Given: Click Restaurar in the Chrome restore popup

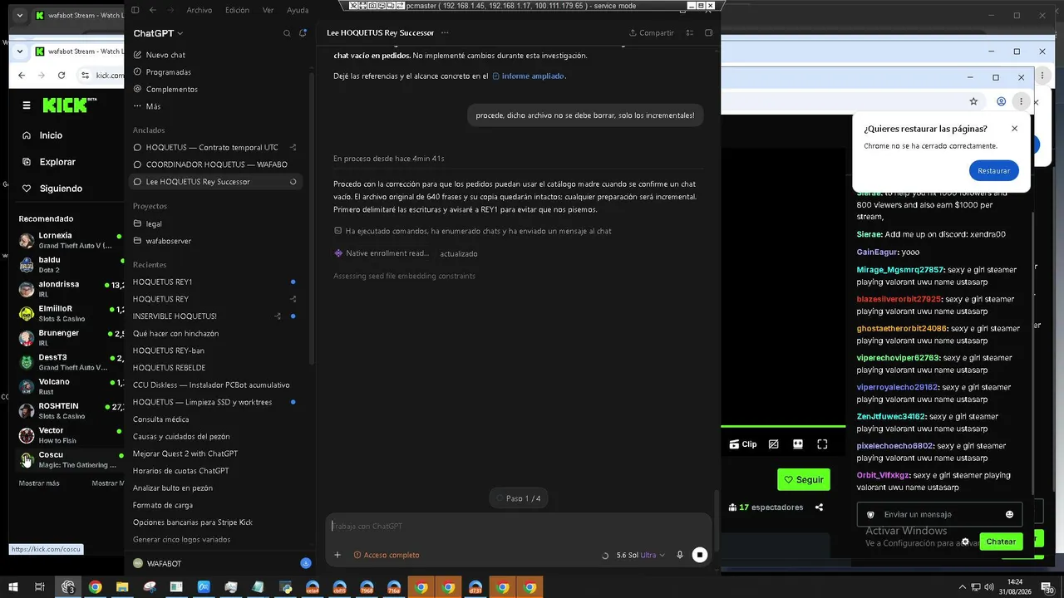Looking at the screenshot, I should (x=993, y=170).
